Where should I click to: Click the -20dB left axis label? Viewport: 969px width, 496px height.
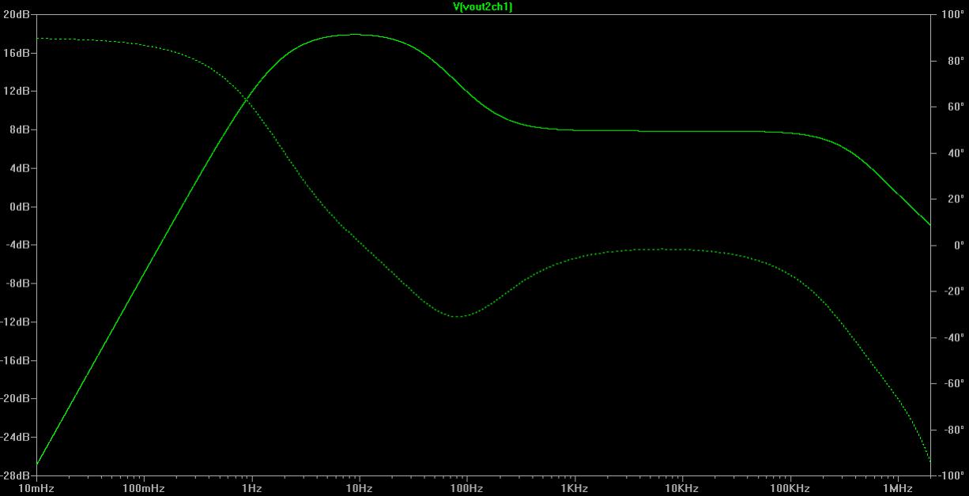[15, 399]
